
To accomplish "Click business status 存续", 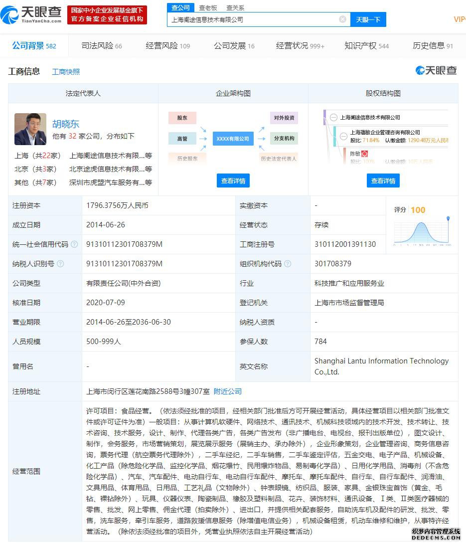I will point(321,225).
